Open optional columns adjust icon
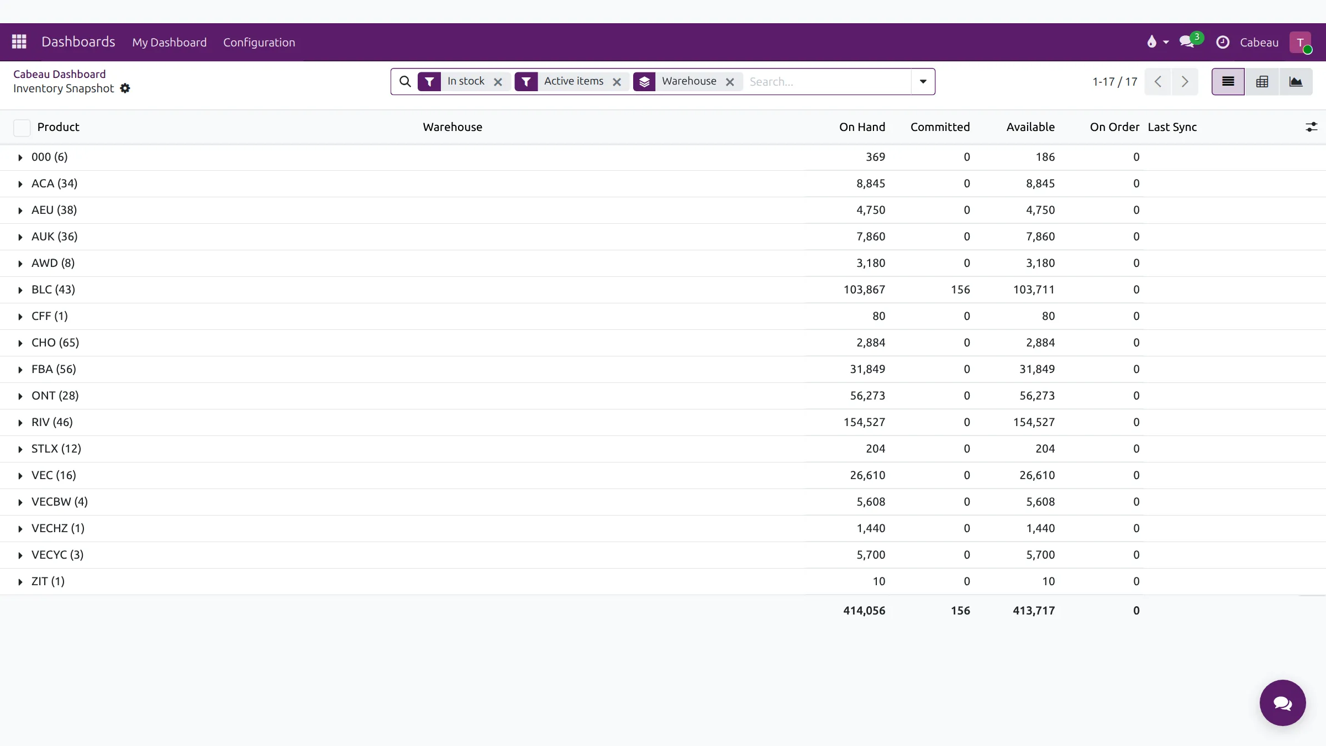Image resolution: width=1326 pixels, height=746 pixels. point(1311,127)
